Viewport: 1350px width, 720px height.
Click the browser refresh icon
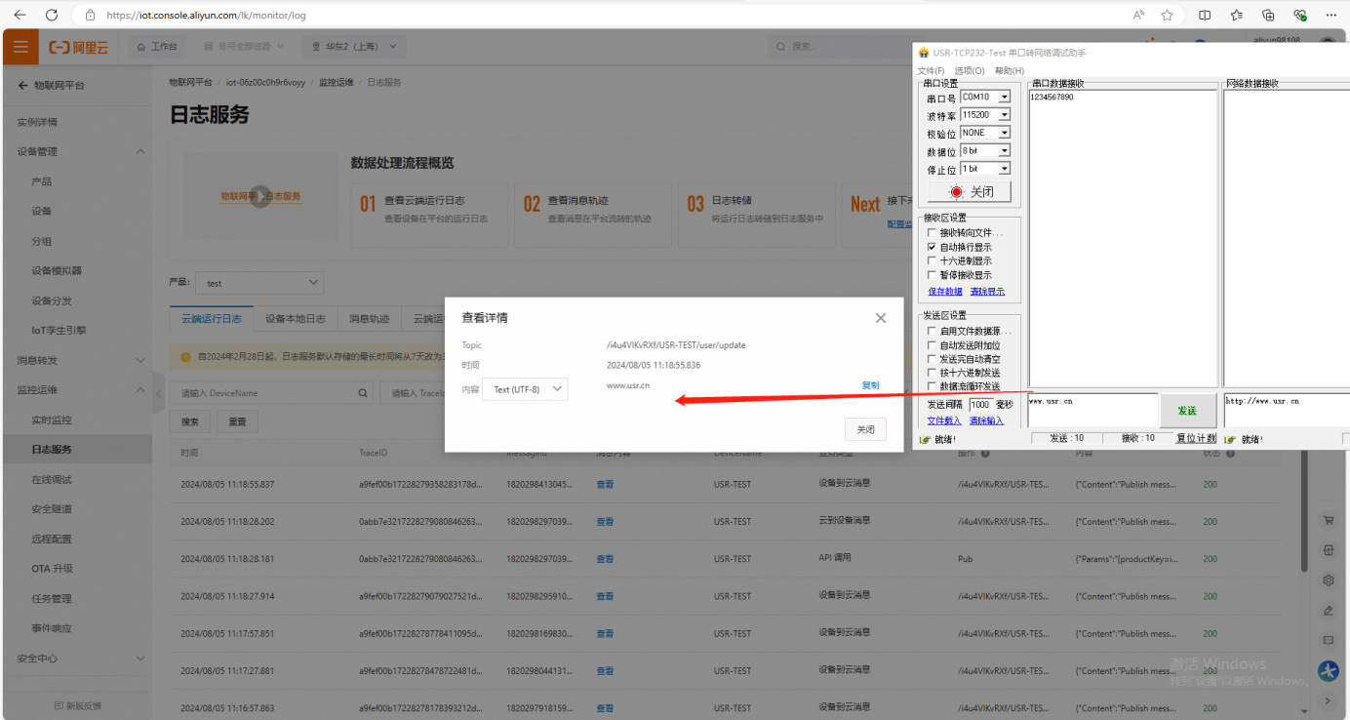[52, 15]
